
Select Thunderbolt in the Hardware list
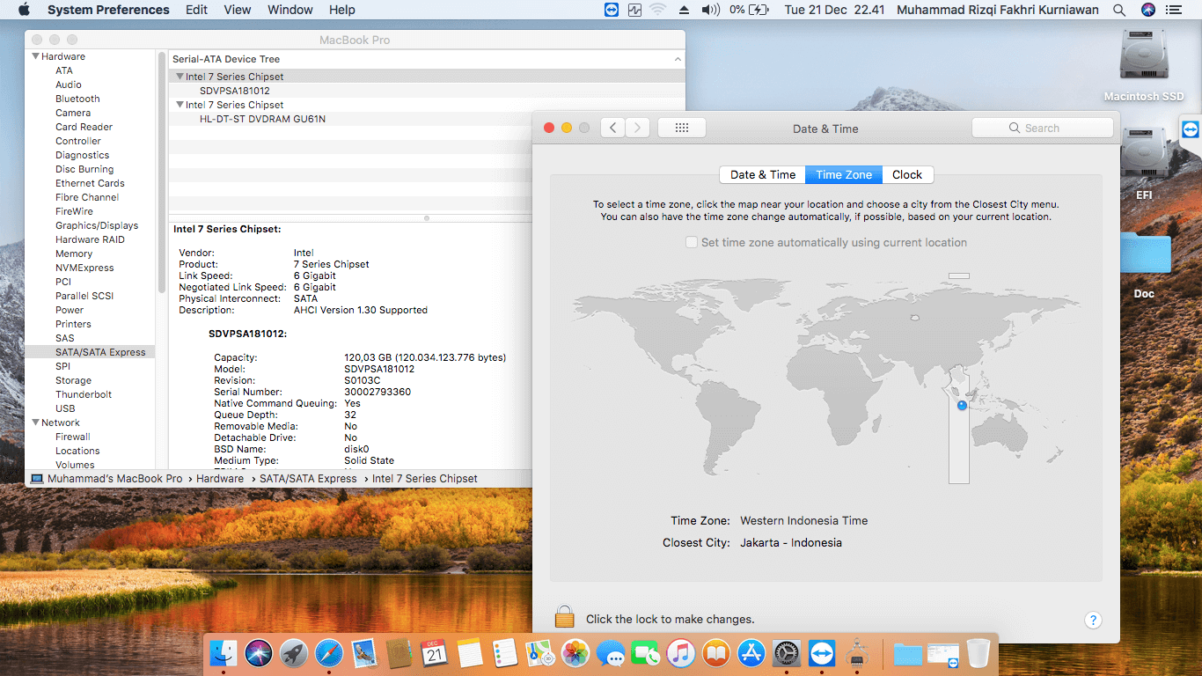84,394
